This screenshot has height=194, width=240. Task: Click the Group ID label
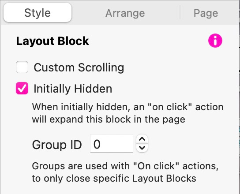[57, 145]
